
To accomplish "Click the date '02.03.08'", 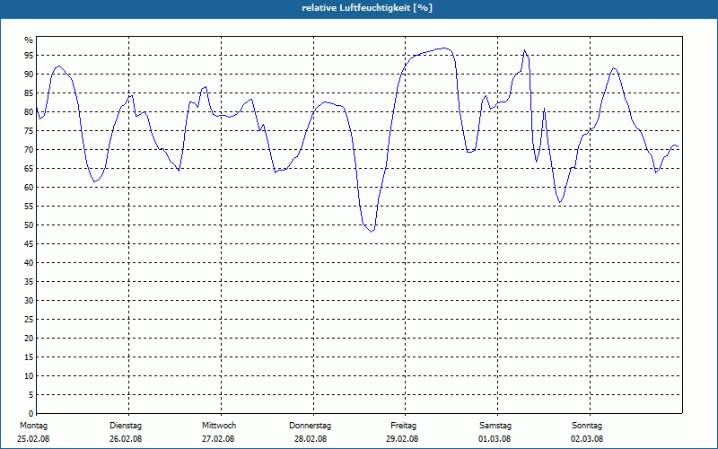I will point(587,439).
